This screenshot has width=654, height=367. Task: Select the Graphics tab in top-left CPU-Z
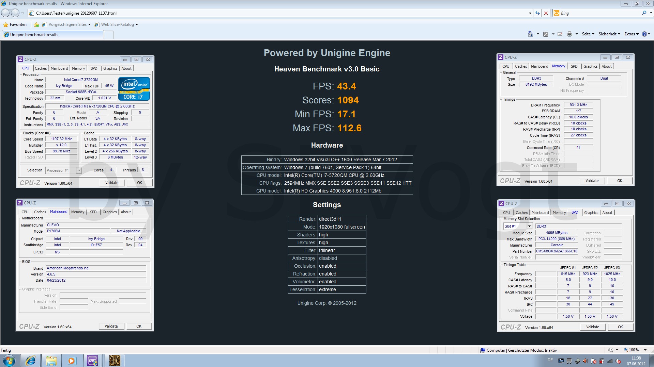coord(110,68)
